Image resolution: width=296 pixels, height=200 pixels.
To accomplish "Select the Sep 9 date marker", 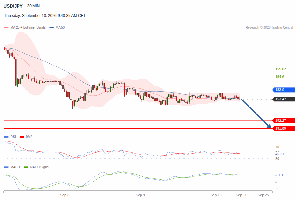I will point(140,195).
